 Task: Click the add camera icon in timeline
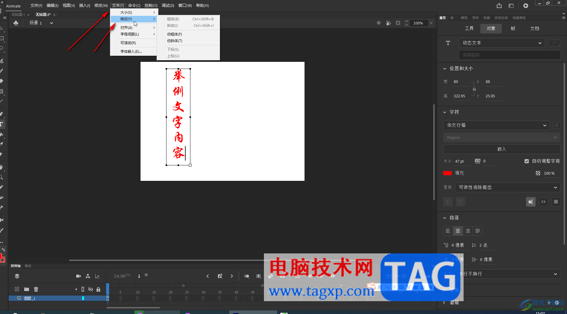(78, 276)
